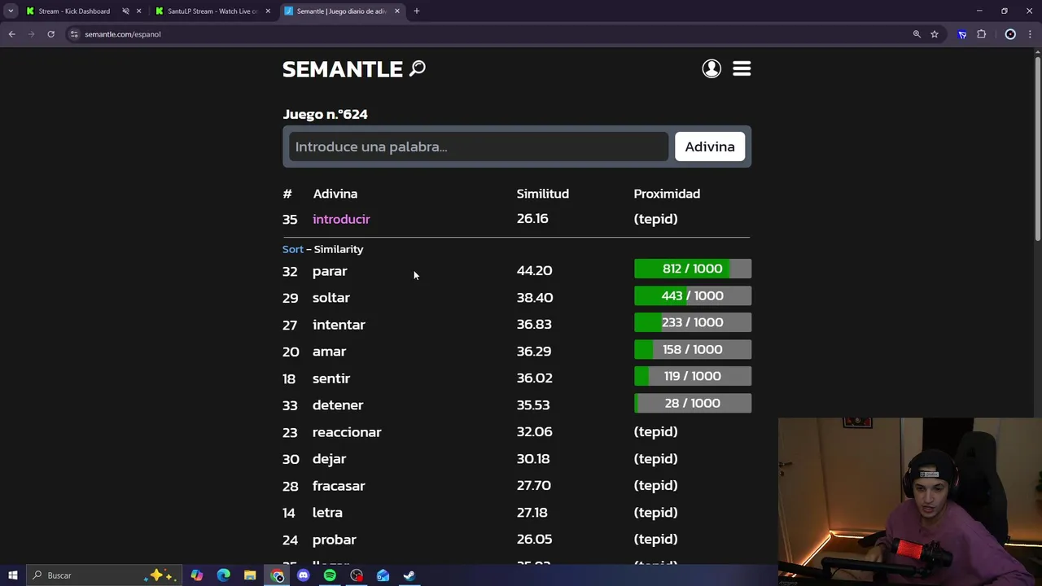Click the 443 / 1000 proximity bar
This screenshot has width=1042, height=586.
point(693,295)
